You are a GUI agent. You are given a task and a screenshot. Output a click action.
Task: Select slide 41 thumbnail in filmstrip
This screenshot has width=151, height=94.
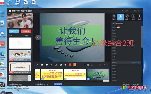(75, 75)
